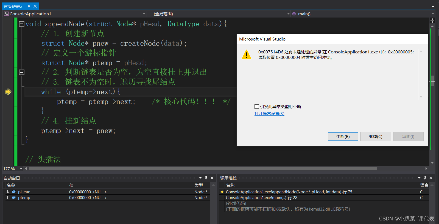Image resolution: width=439 pixels, height=224 pixels.
Task: Collapse the comment block outline toggle
Action: coord(22,72)
